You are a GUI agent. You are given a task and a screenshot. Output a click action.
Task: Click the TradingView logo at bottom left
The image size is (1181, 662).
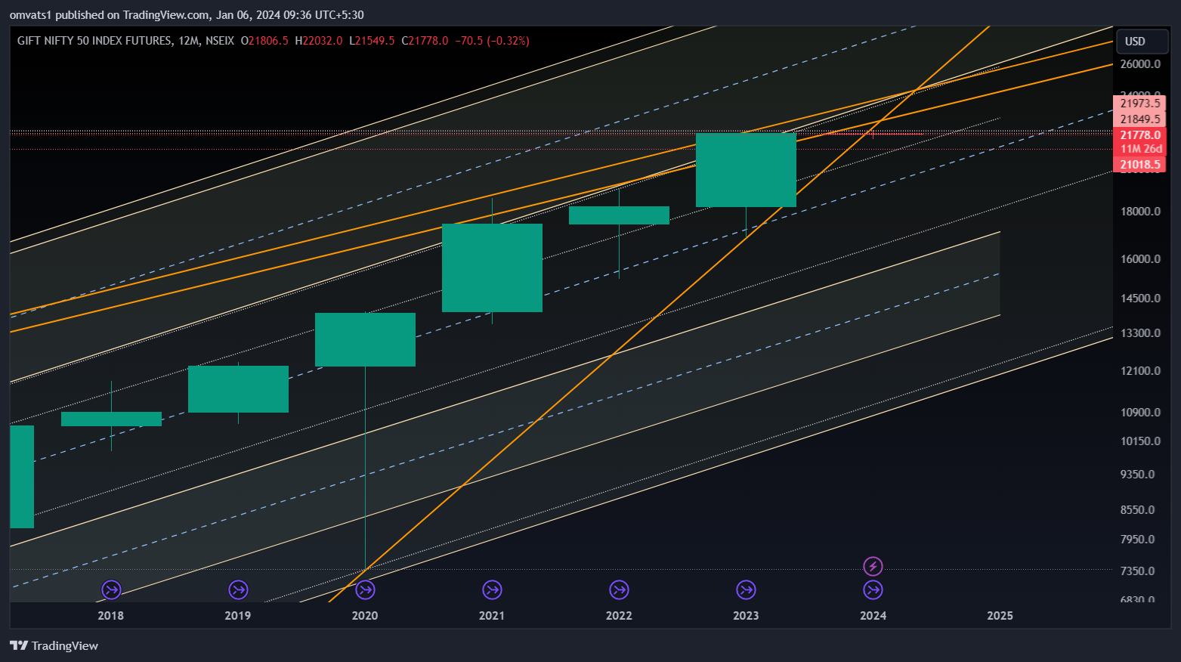tap(54, 645)
